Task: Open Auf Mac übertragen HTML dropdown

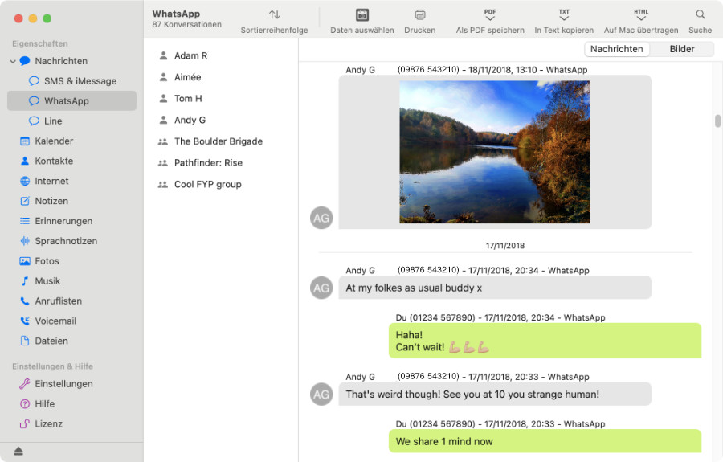Action: (641, 15)
